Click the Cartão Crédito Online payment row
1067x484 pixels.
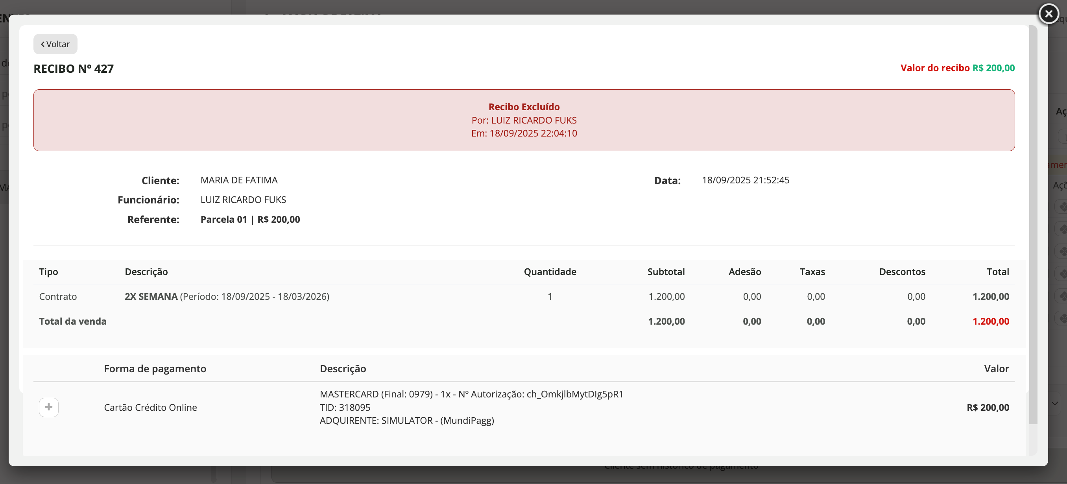[x=150, y=407]
